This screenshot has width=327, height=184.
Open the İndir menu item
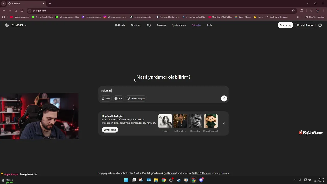209,25
